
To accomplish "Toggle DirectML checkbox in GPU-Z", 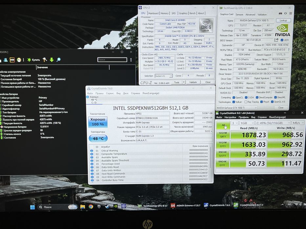I will click(275, 97).
